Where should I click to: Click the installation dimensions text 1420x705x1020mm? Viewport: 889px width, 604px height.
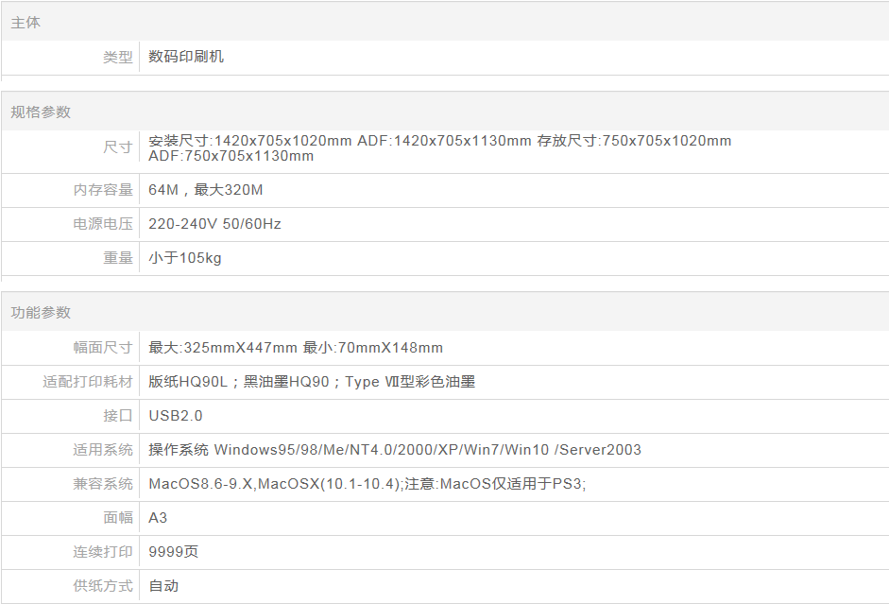[x=283, y=141]
